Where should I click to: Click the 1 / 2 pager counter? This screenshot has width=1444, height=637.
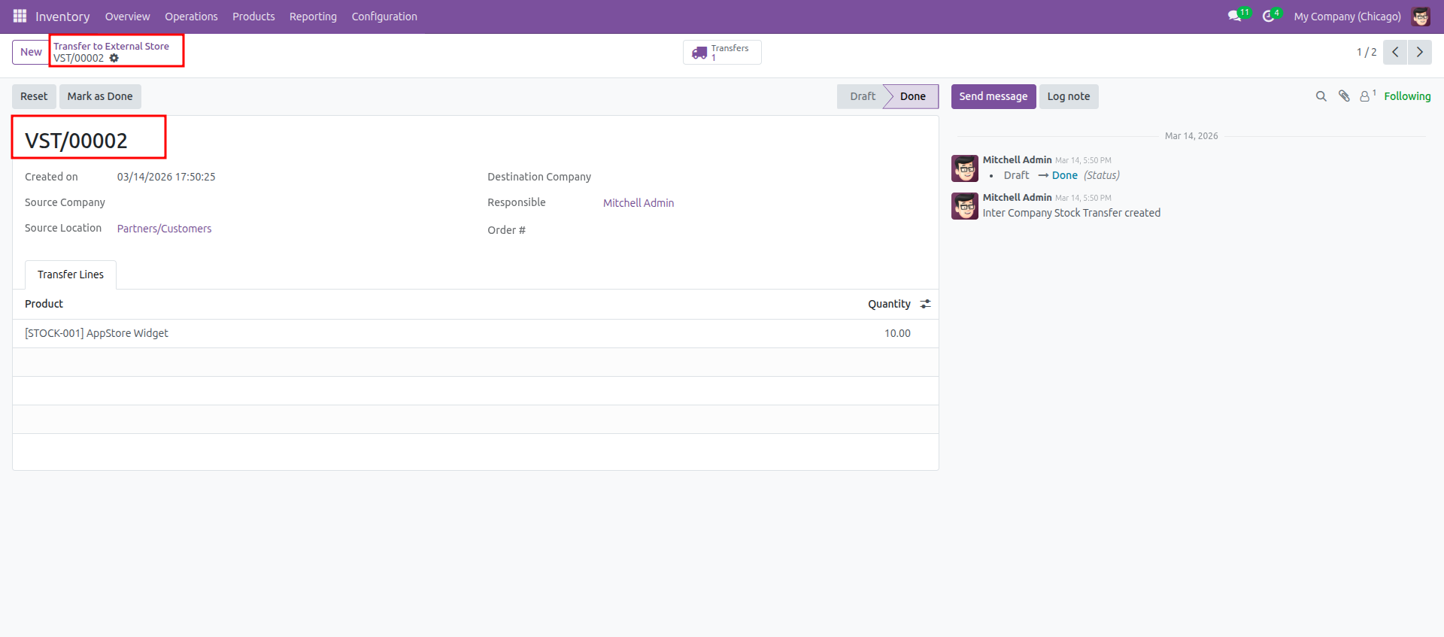(1367, 52)
